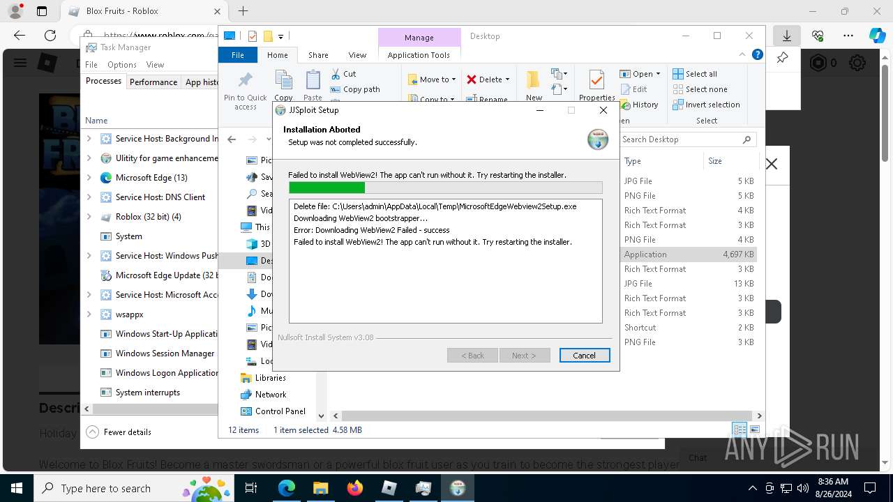893x502 pixels.
Task: Open Task Manager's Options menu
Action: pos(121,65)
